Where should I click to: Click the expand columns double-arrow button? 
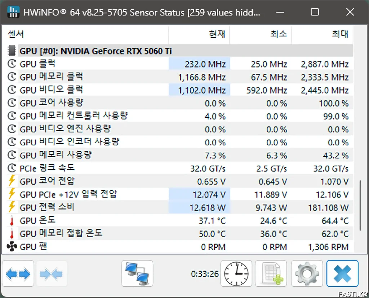(18, 274)
